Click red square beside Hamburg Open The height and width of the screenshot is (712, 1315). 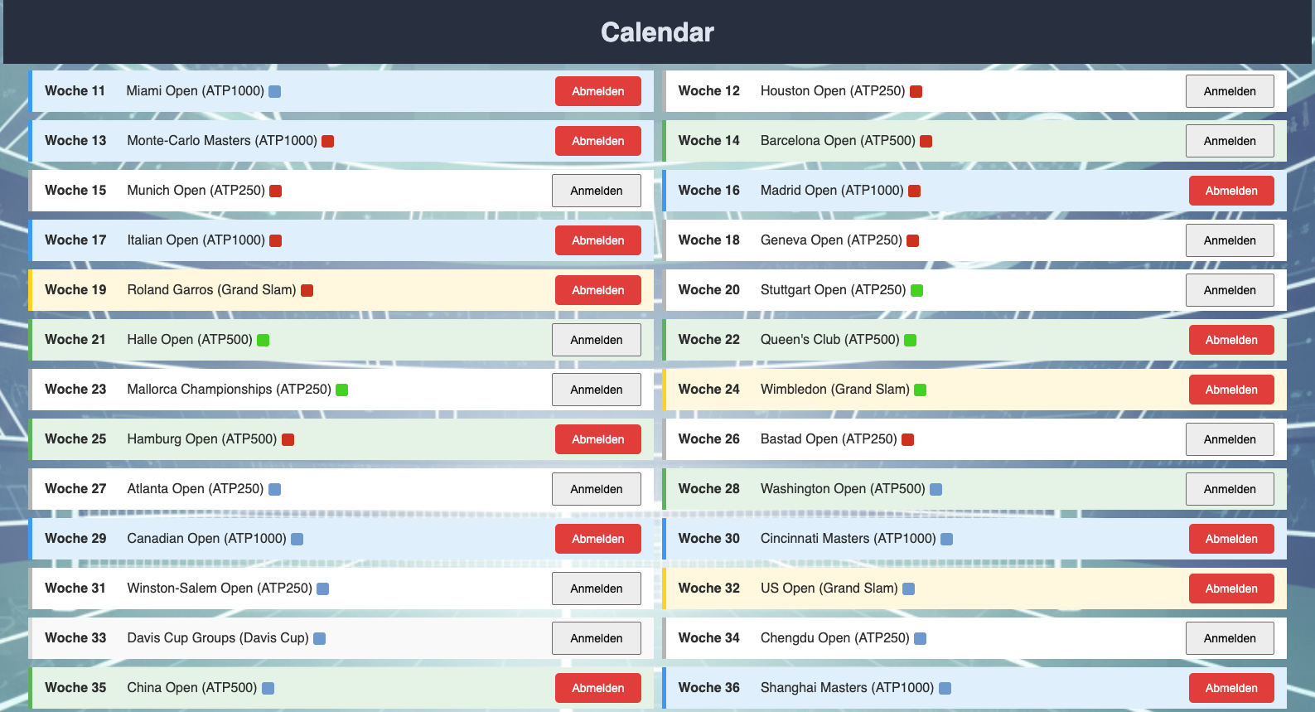click(x=288, y=440)
